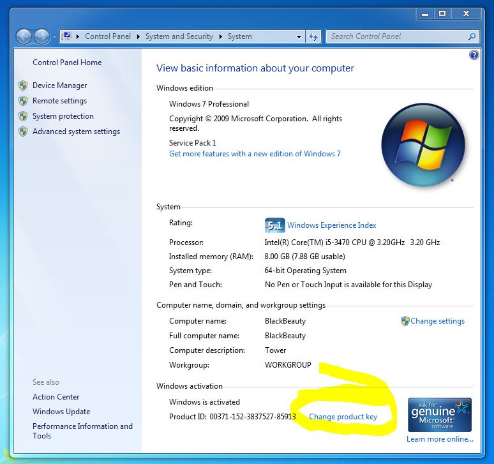494x464 pixels.
Task: Click in the Search Control Panel field
Action: coord(396,36)
